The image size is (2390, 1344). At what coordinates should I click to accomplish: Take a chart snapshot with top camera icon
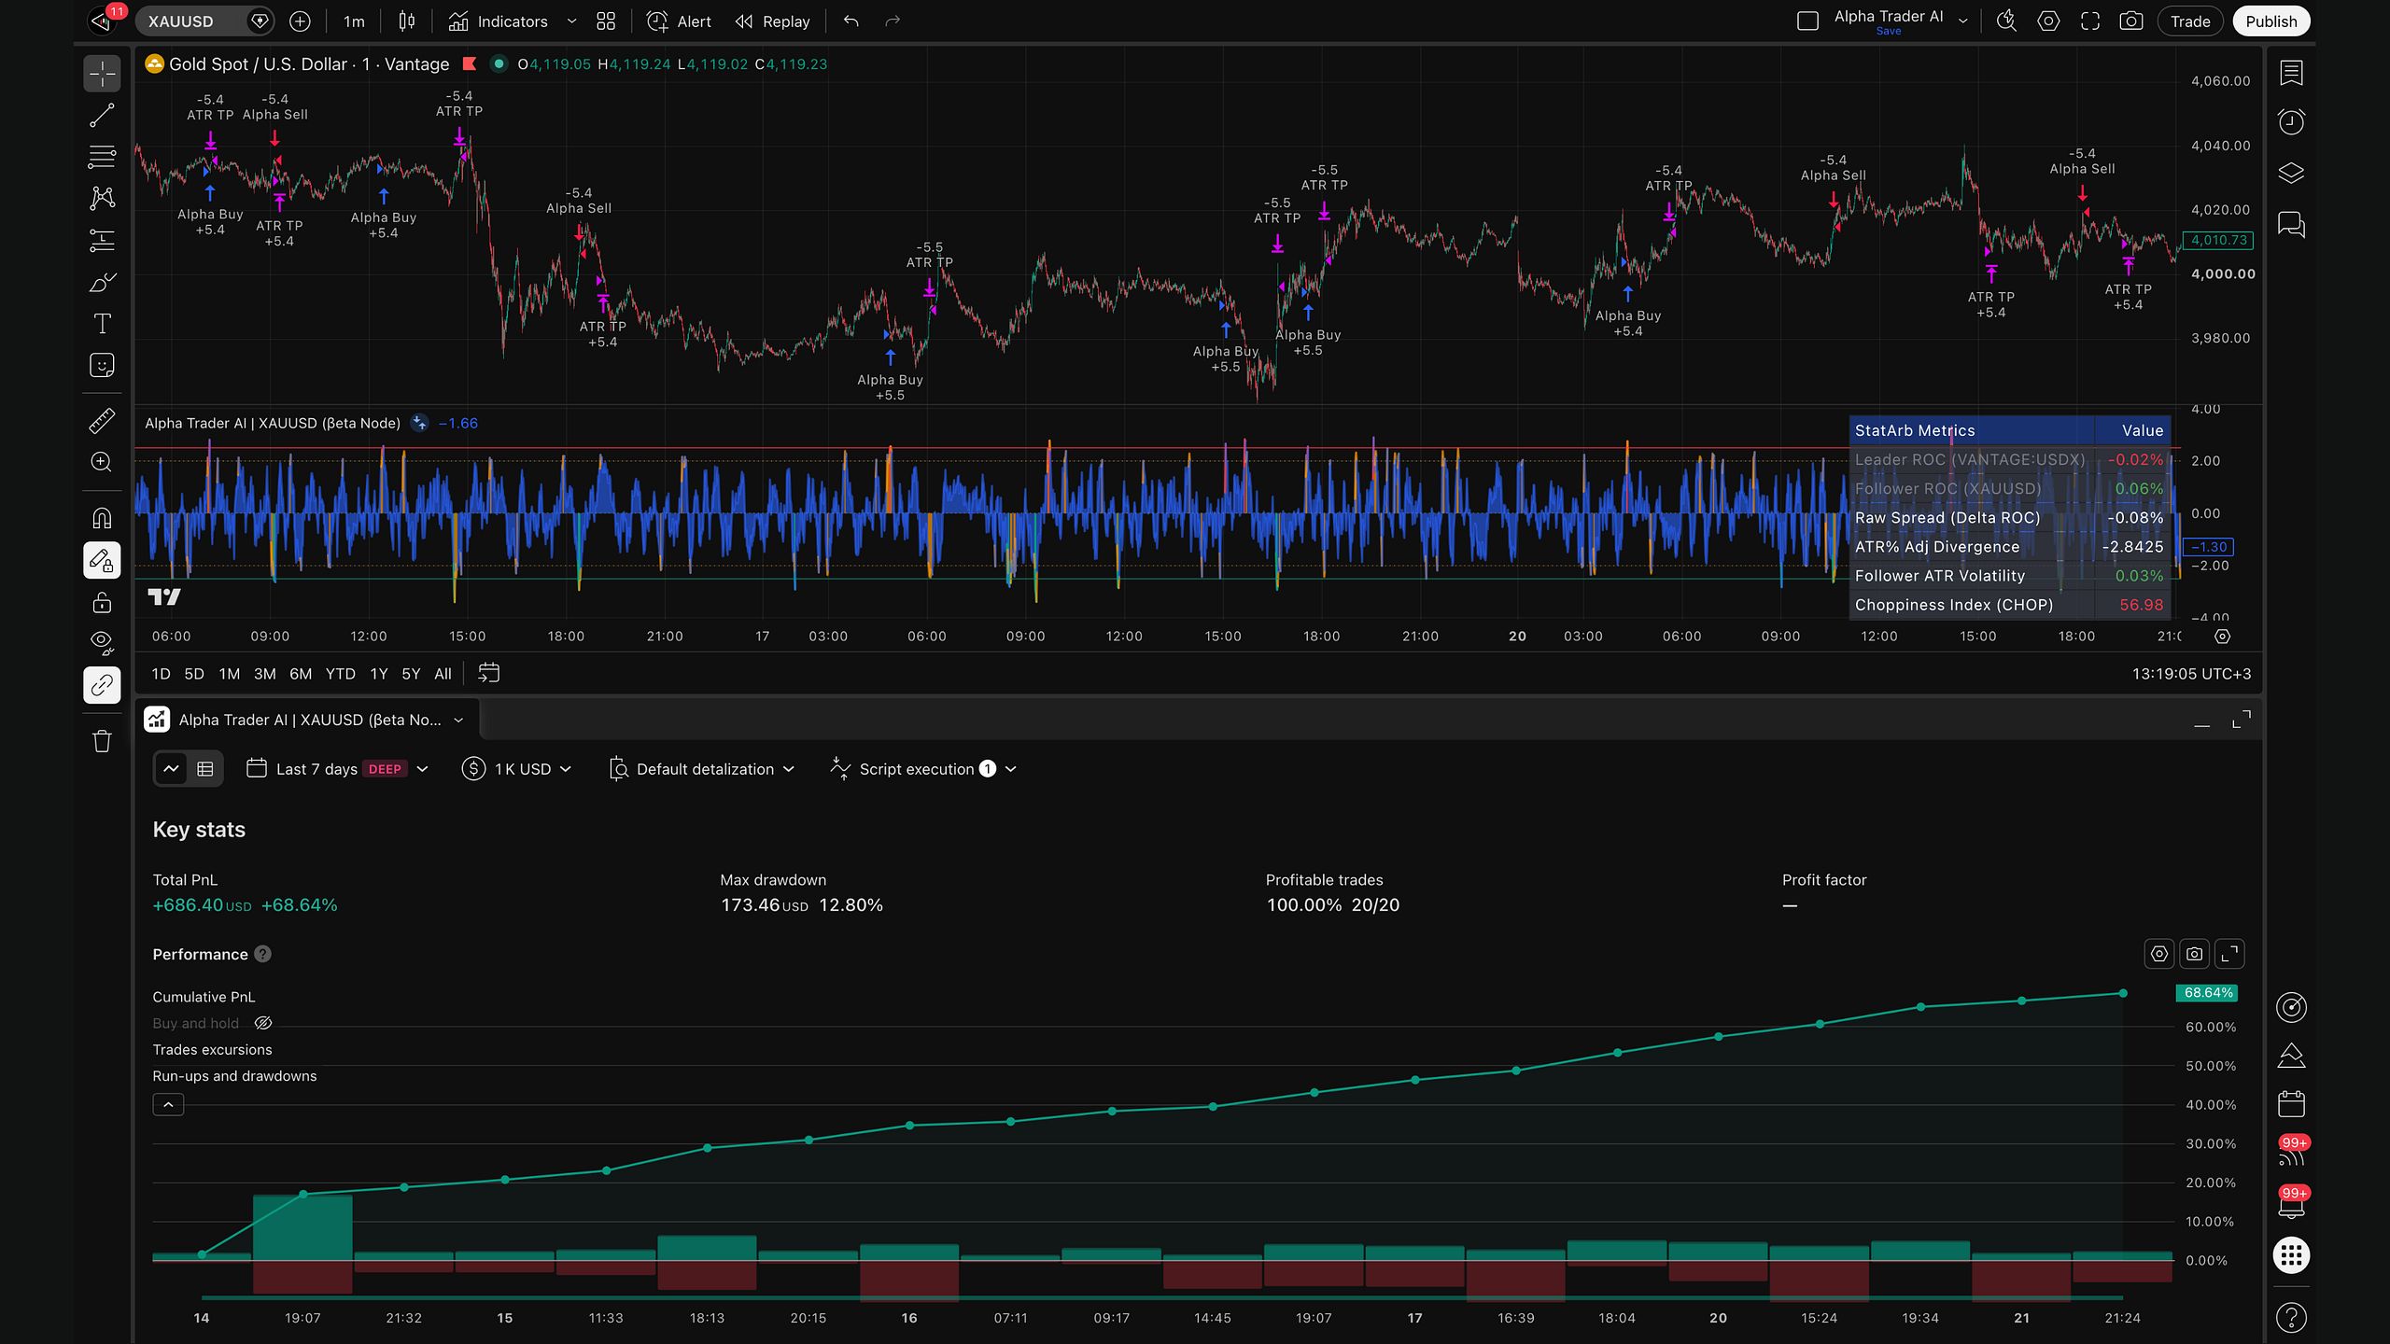pyautogui.click(x=2131, y=21)
